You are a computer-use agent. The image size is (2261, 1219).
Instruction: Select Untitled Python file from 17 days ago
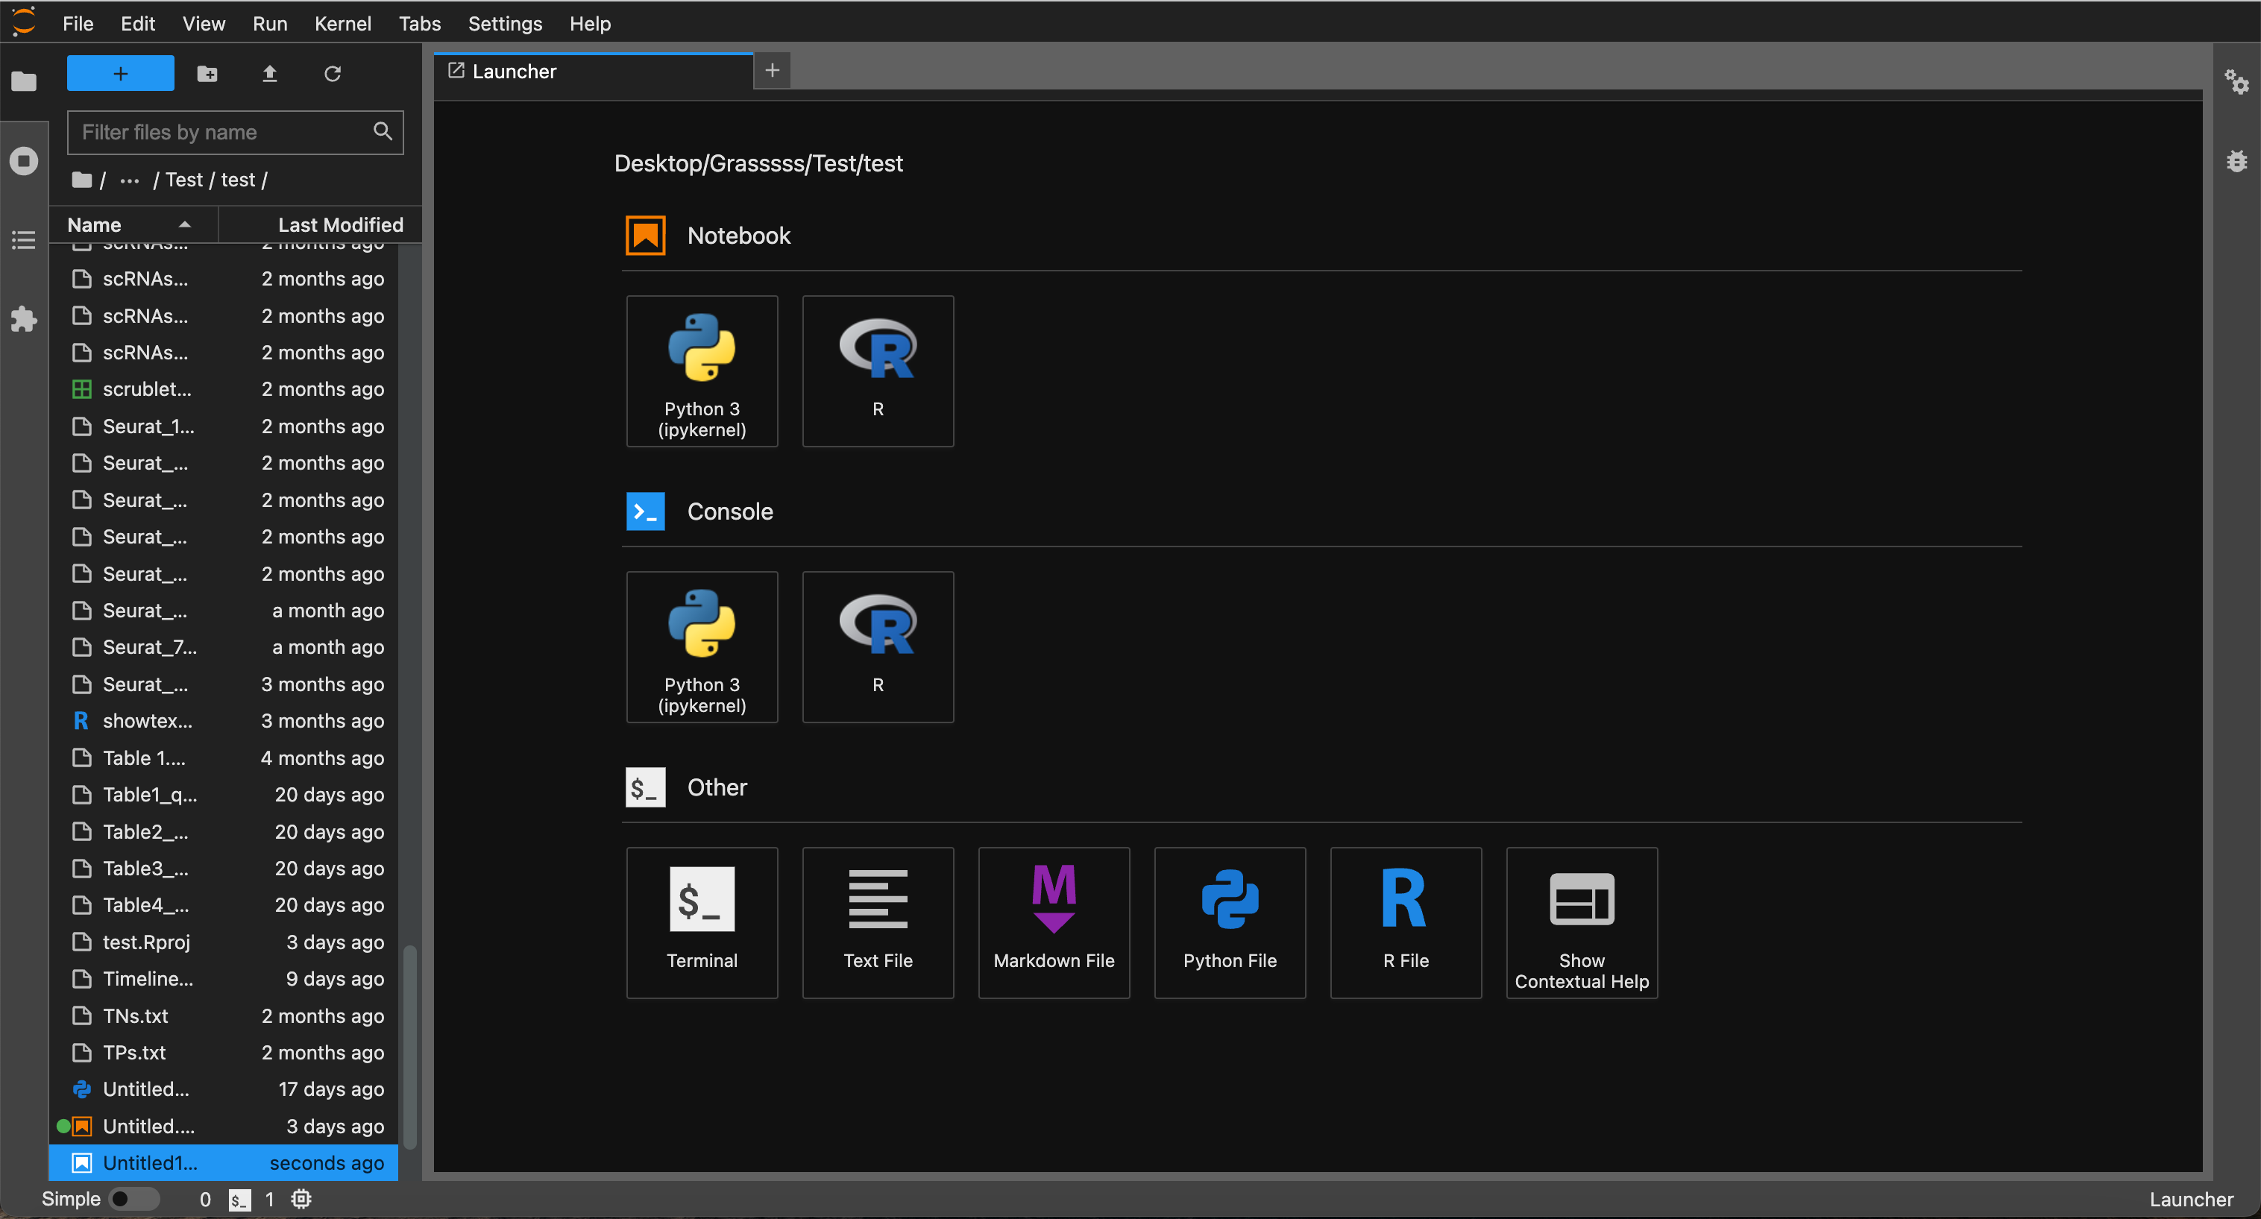pos(224,1089)
